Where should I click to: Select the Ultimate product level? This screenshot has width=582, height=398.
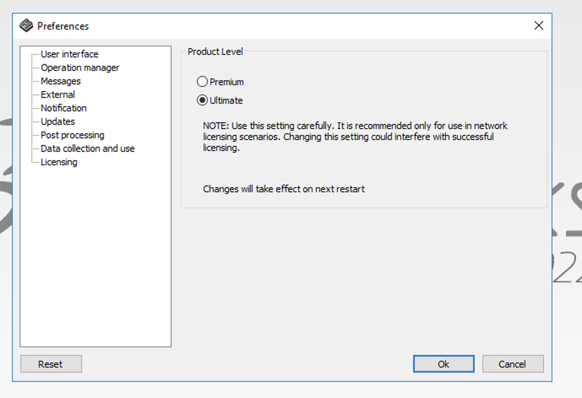click(202, 100)
